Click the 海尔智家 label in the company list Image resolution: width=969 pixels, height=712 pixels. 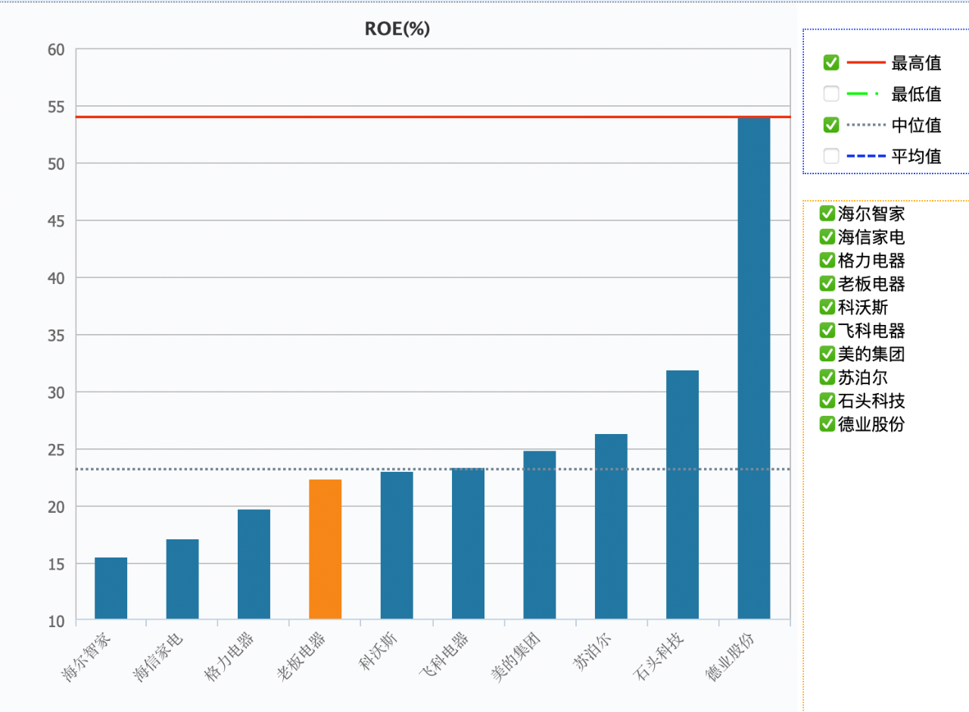tap(871, 214)
